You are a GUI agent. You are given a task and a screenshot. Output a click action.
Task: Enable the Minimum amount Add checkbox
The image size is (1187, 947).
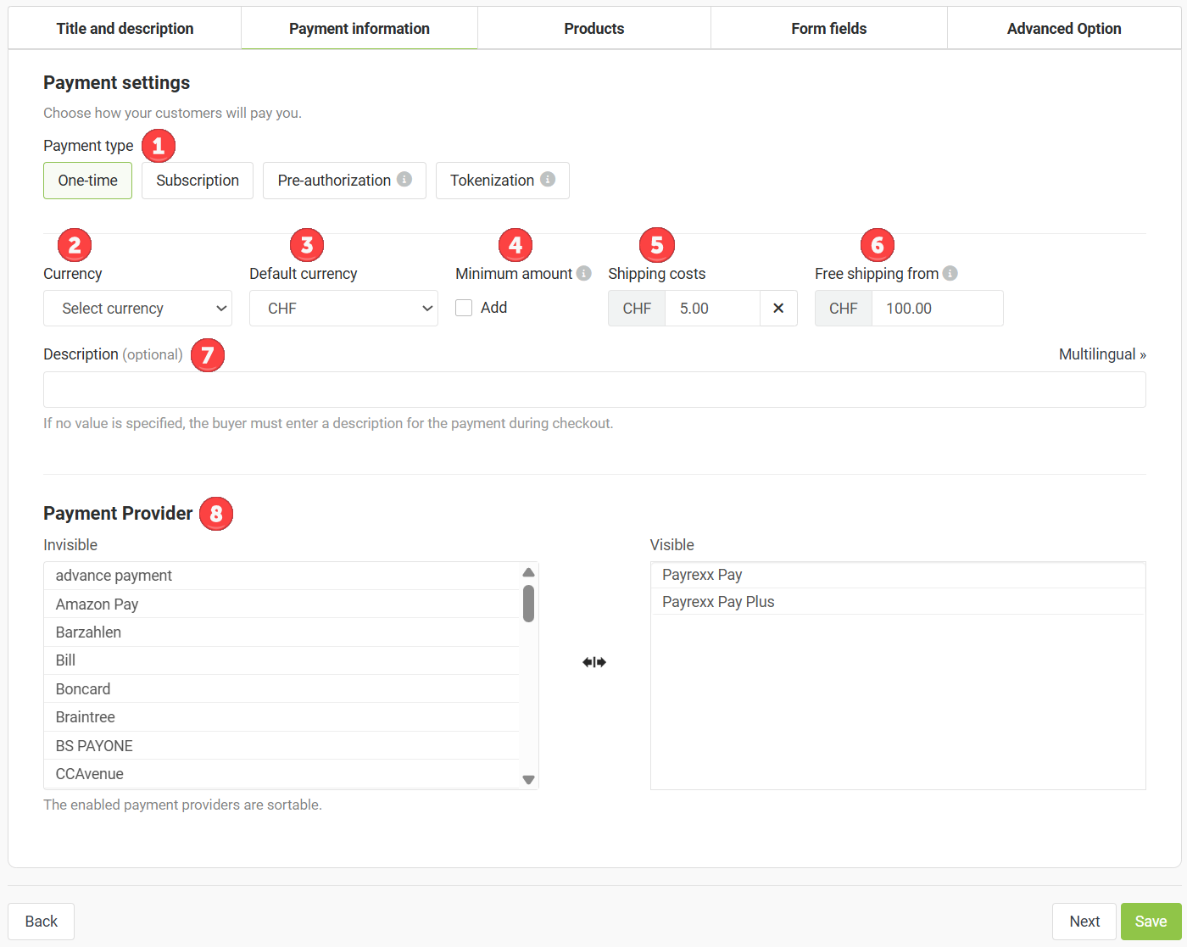click(x=464, y=308)
